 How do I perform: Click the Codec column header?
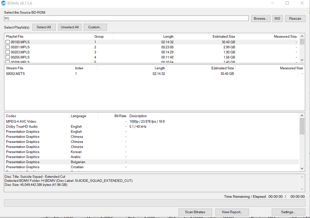point(37,116)
